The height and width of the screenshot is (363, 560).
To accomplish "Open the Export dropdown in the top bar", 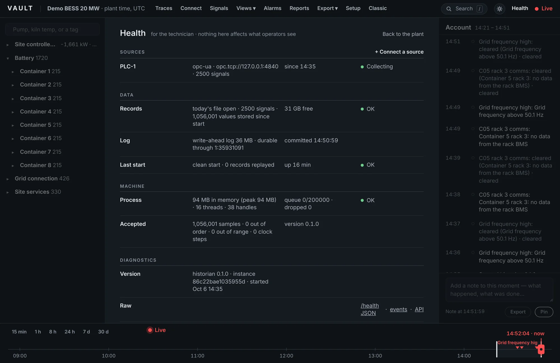I will (x=327, y=8).
